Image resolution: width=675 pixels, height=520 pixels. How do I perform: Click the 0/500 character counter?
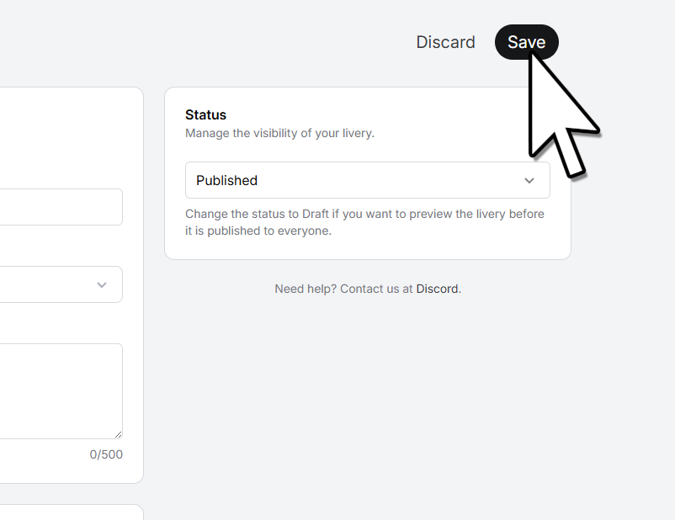(106, 454)
